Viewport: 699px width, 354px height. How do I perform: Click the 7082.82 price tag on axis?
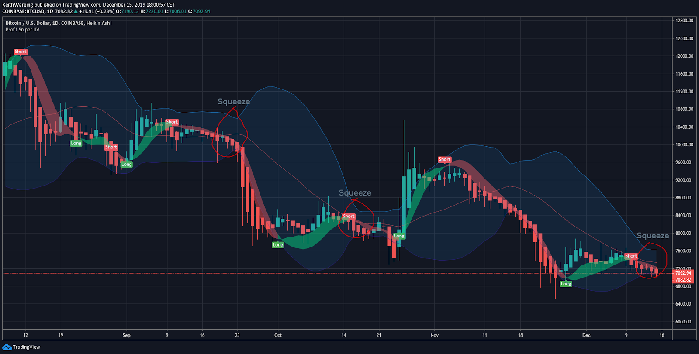point(683,280)
